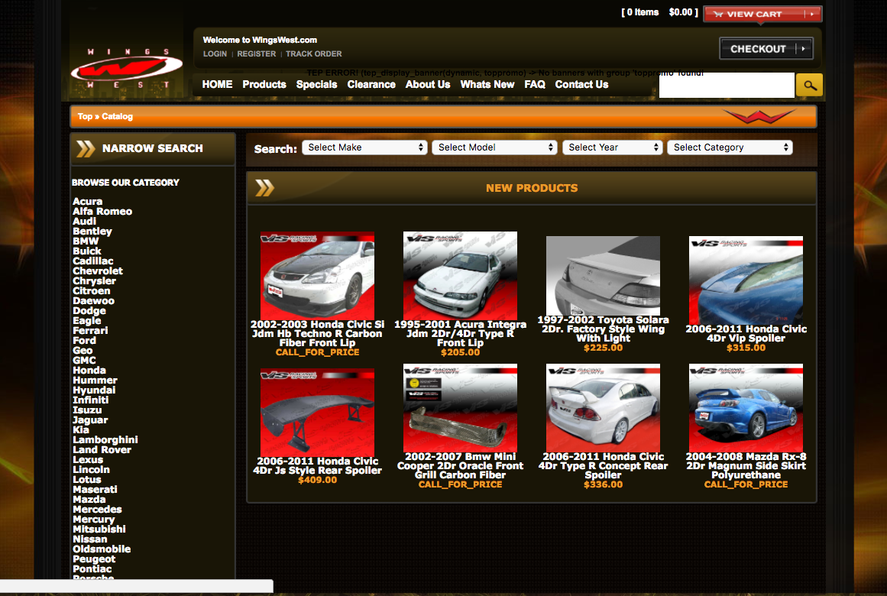Viewport: 887px width, 596px height.
Task: Click the 1997-2002 Toyota Solara product title
Action: (603, 329)
